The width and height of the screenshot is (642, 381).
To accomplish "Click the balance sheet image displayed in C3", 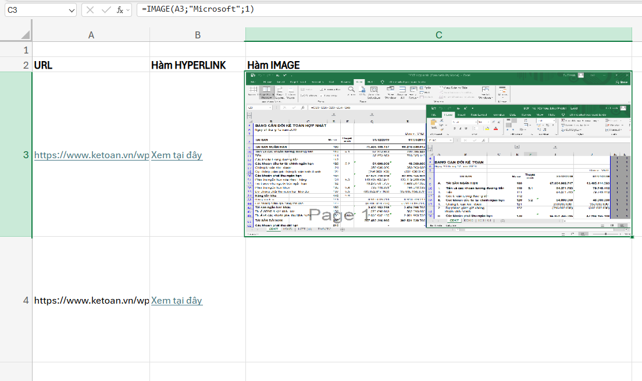I will pyautogui.click(x=437, y=154).
